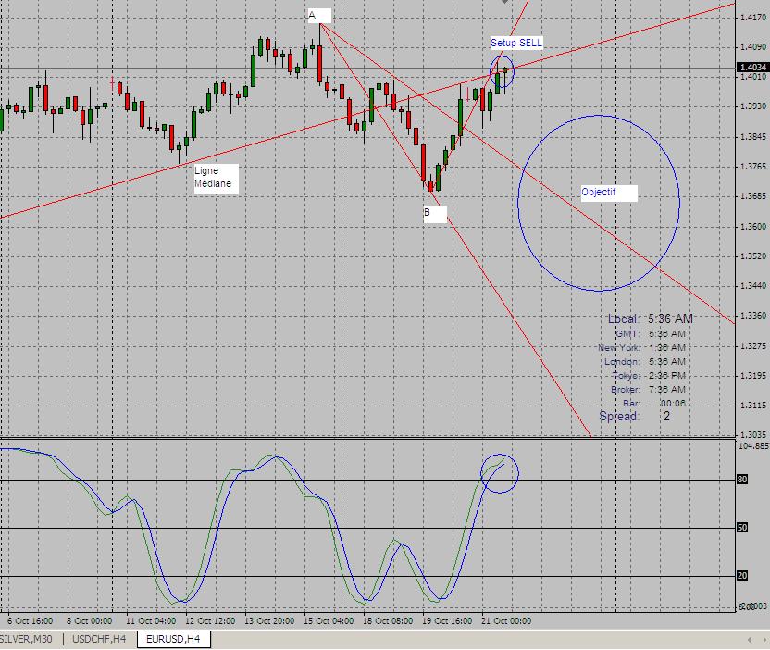770x650 pixels.
Task: Click the point 'B' label on the chart
Action: coord(435,213)
